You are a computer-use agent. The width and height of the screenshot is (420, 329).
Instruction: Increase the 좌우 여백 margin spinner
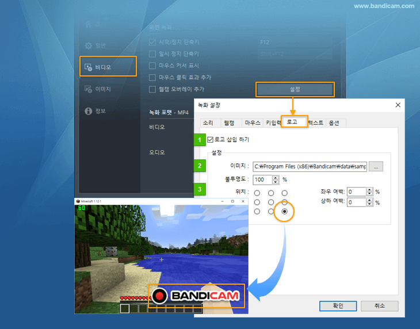(x=370, y=189)
